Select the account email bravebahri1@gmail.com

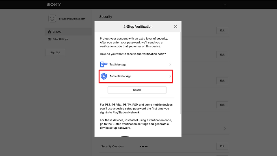72,19
